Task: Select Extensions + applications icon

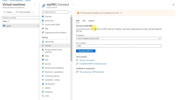Action: click(x=43, y=72)
